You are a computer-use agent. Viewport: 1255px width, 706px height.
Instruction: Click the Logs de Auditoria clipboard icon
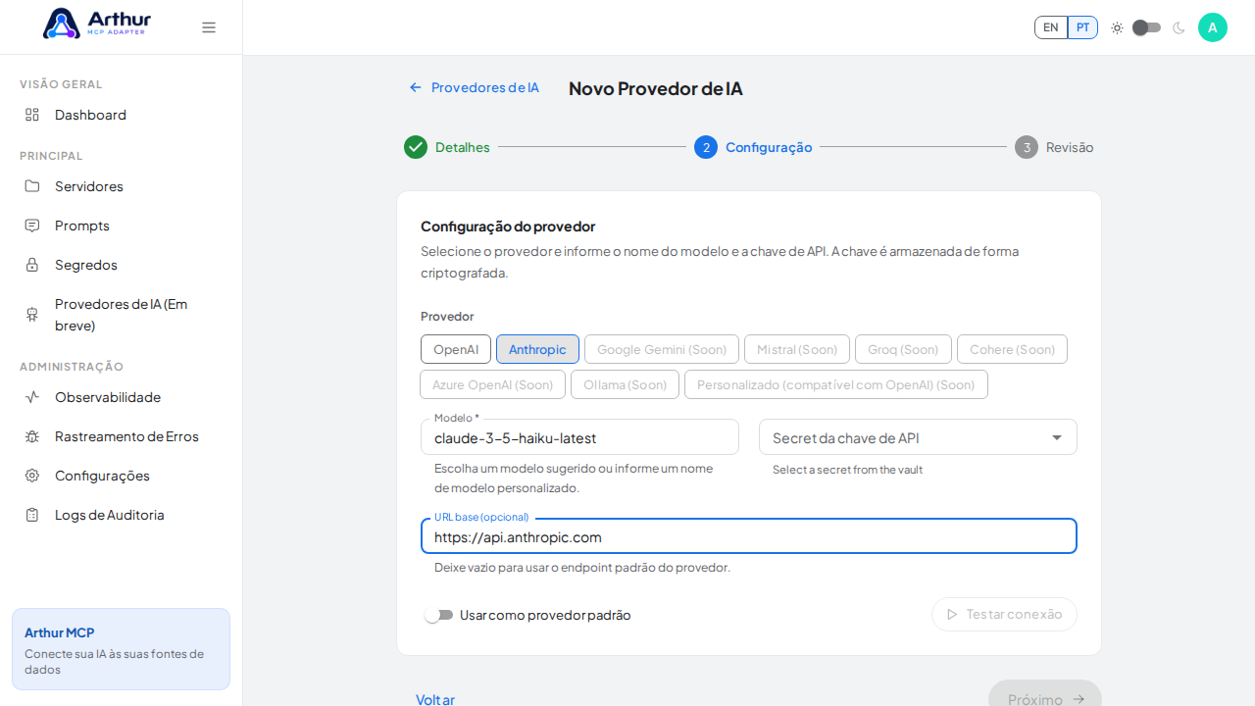pos(32,515)
